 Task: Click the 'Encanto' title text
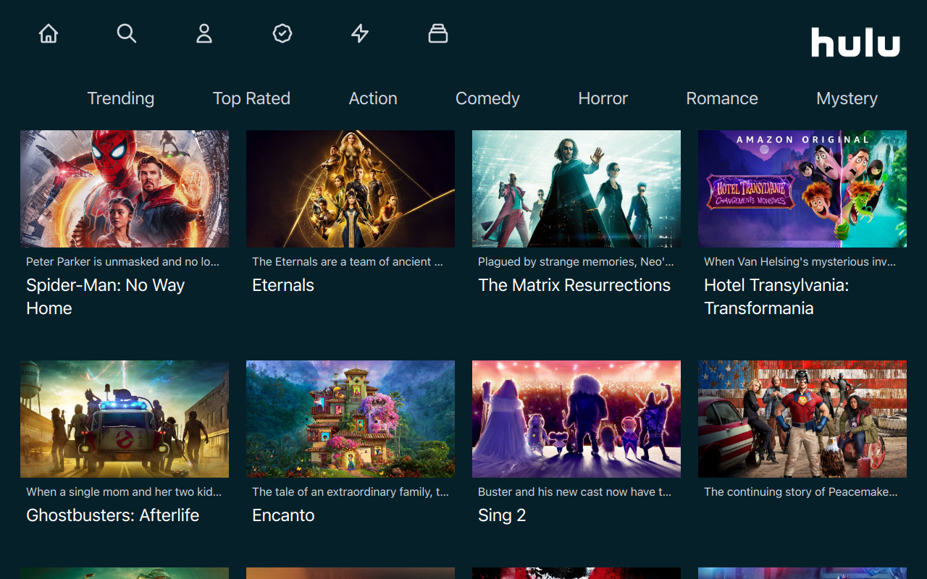coord(283,515)
